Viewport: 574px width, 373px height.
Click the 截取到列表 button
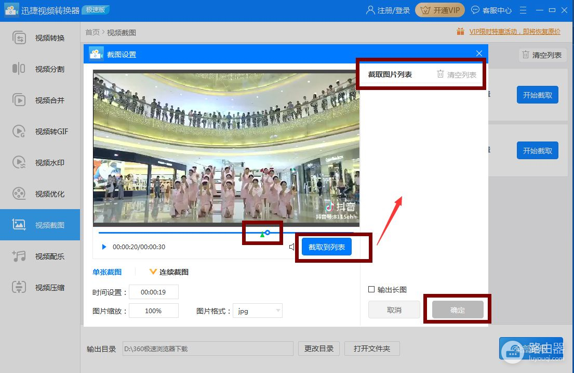pyautogui.click(x=327, y=247)
